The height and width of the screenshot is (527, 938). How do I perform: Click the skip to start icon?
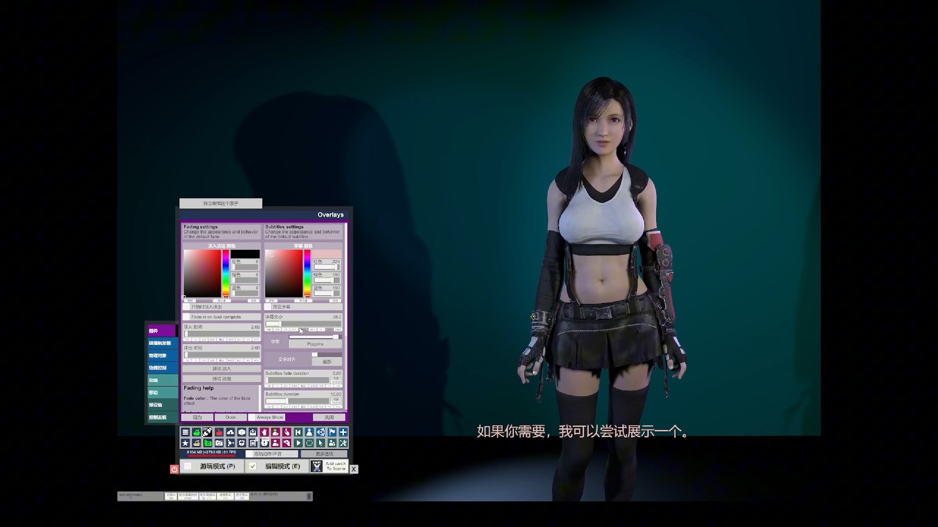coord(298,432)
